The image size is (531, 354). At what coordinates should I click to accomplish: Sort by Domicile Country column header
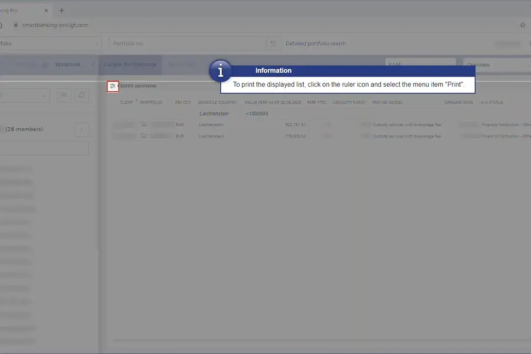217,103
